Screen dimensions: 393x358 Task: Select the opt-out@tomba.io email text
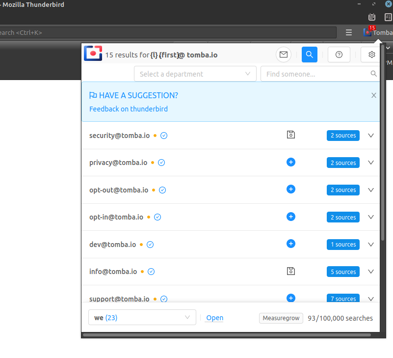(x=119, y=190)
